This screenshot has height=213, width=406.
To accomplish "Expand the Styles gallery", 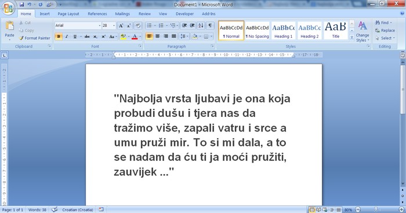I will pos(351,37).
